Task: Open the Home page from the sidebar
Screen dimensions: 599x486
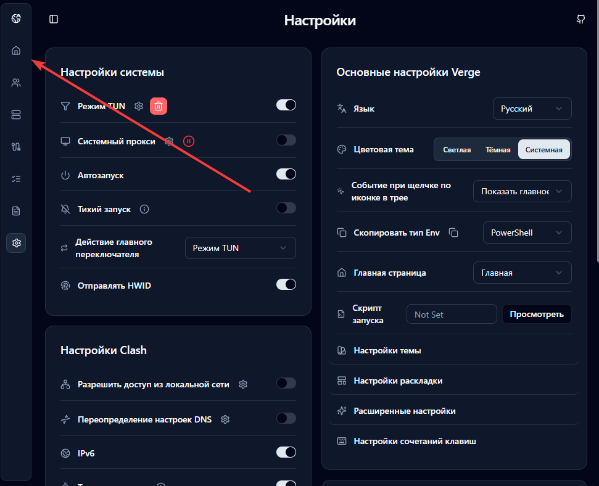Action: pyautogui.click(x=16, y=50)
